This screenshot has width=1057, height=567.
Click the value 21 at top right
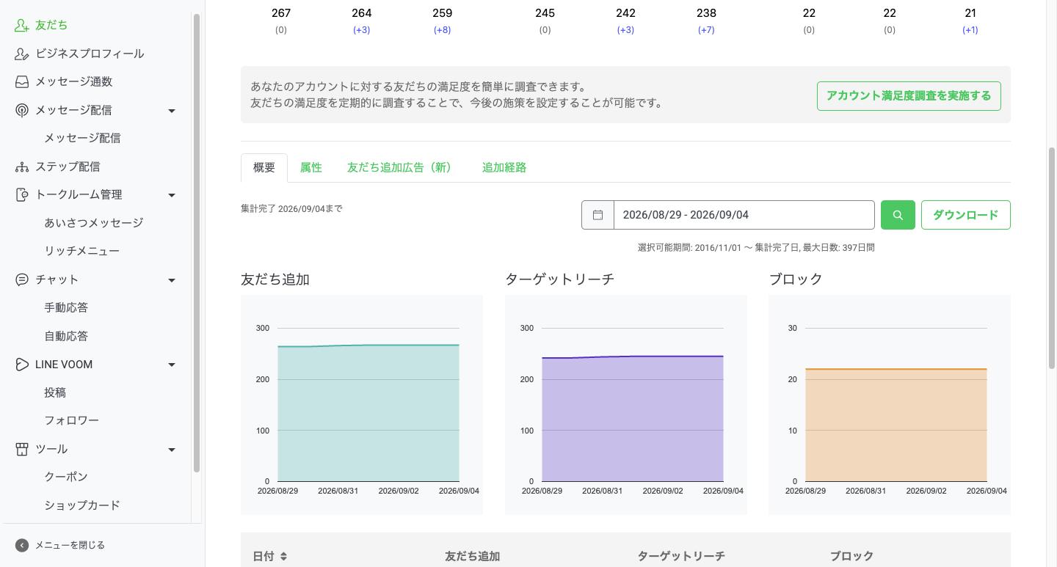(970, 13)
